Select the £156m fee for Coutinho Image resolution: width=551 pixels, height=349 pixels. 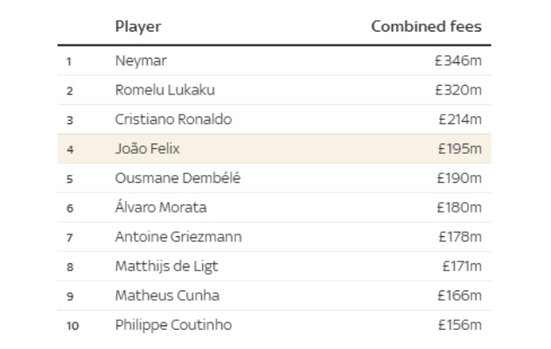coord(460,325)
